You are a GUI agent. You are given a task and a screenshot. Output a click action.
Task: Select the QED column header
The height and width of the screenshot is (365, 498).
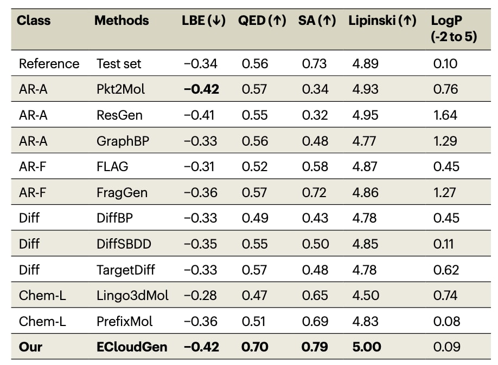tap(262, 21)
